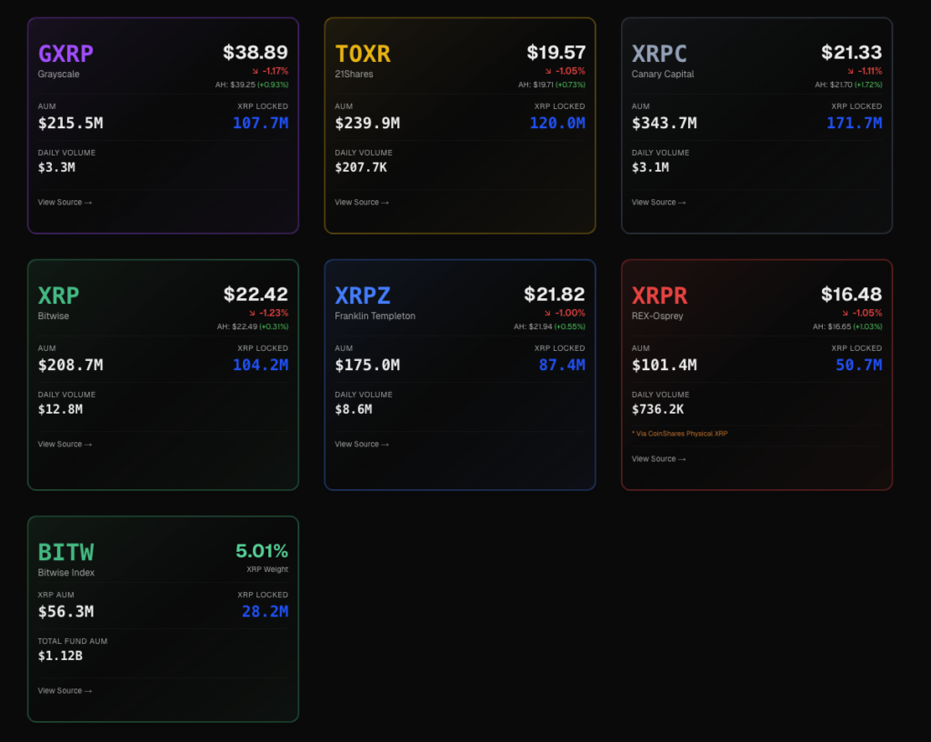
Task: Open the Grayscale GXRP source page
Action: 65,202
